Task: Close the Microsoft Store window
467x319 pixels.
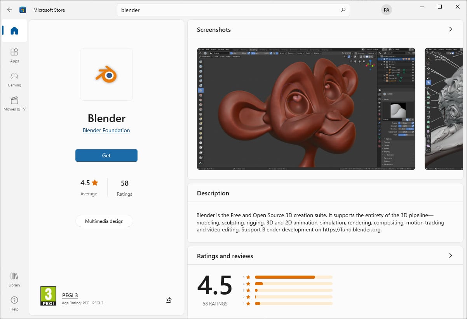Action: click(x=458, y=7)
